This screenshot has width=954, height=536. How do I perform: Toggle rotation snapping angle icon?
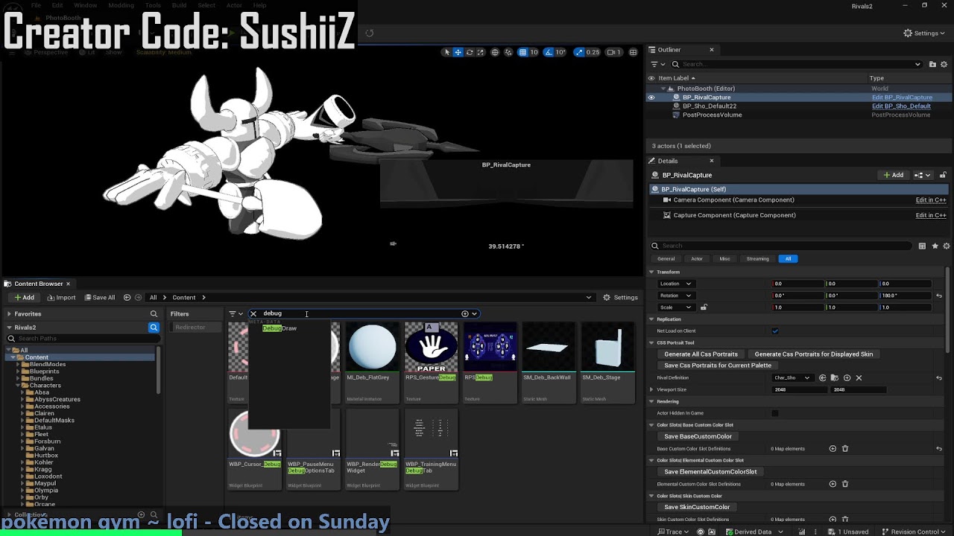(549, 52)
